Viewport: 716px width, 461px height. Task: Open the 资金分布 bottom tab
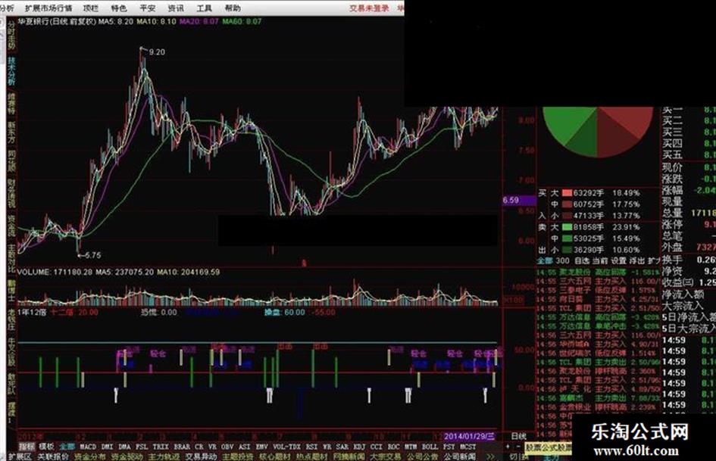pyautogui.click(x=90, y=456)
